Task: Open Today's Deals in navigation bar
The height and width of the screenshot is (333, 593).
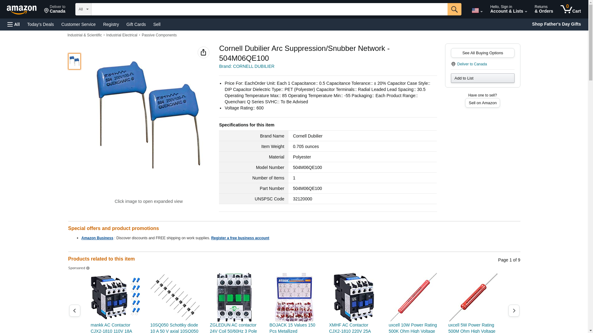Action: 40,24
